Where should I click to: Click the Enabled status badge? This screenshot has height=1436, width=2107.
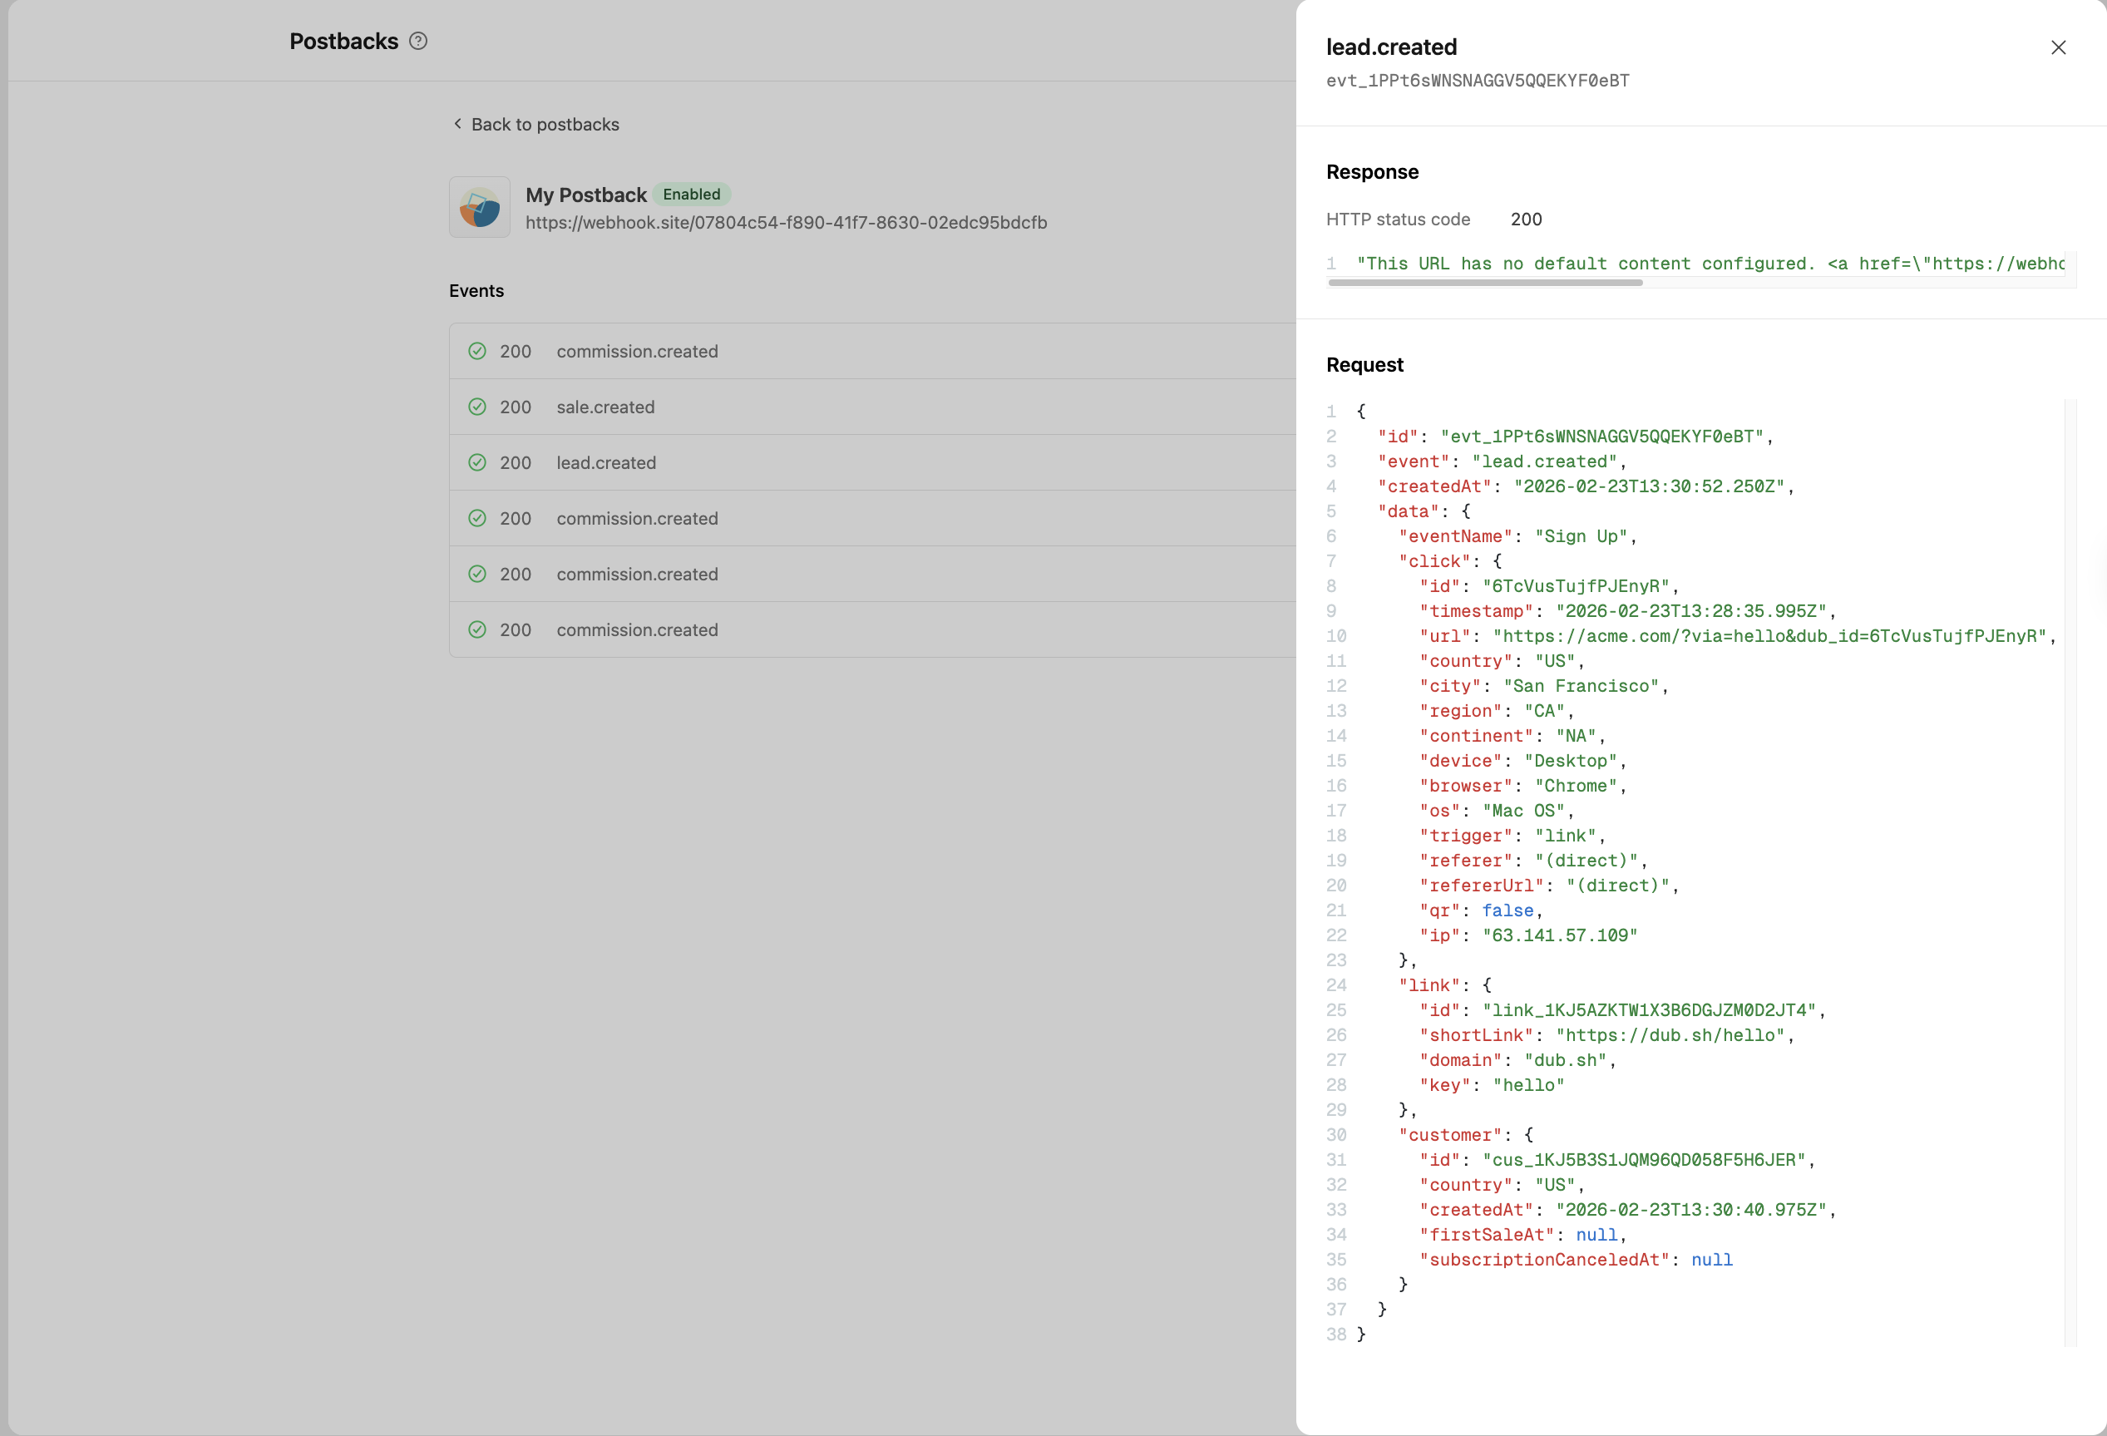pyautogui.click(x=691, y=194)
